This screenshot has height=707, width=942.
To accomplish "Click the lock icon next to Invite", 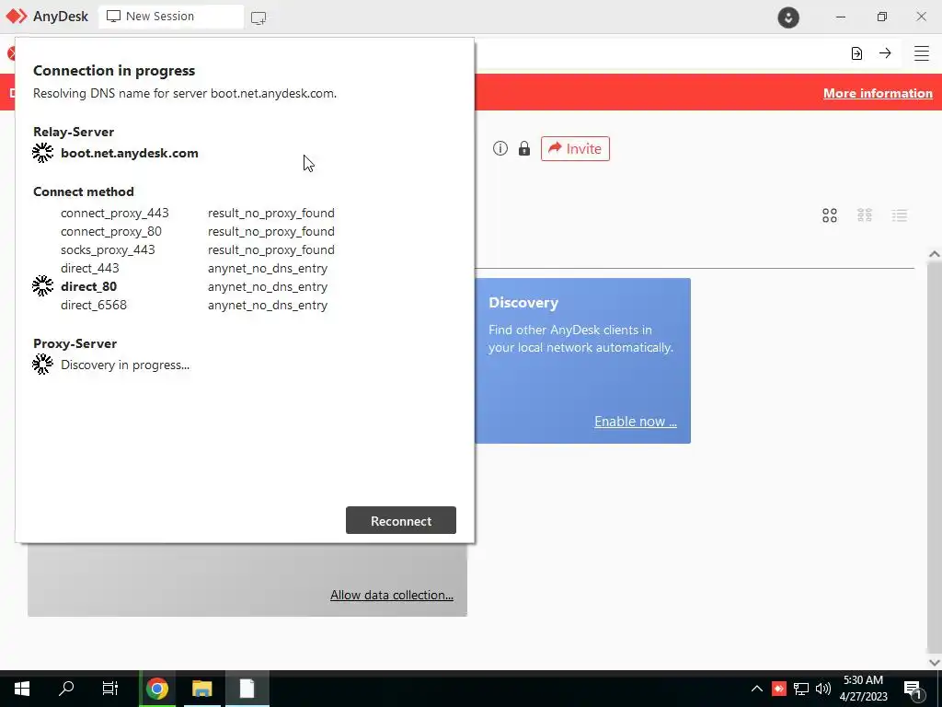I will click(x=523, y=148).
